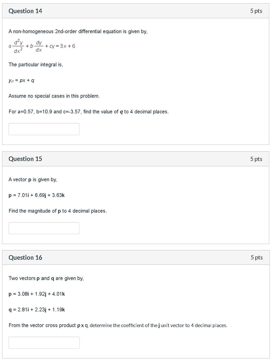Click the Question 14 answer input box
The height and width of the screenshot is (362, 274).
click(44, 129)
